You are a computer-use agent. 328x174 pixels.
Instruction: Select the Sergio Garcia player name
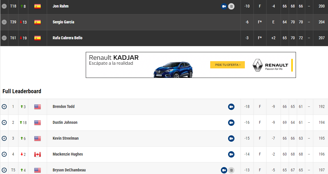(64, 22)
